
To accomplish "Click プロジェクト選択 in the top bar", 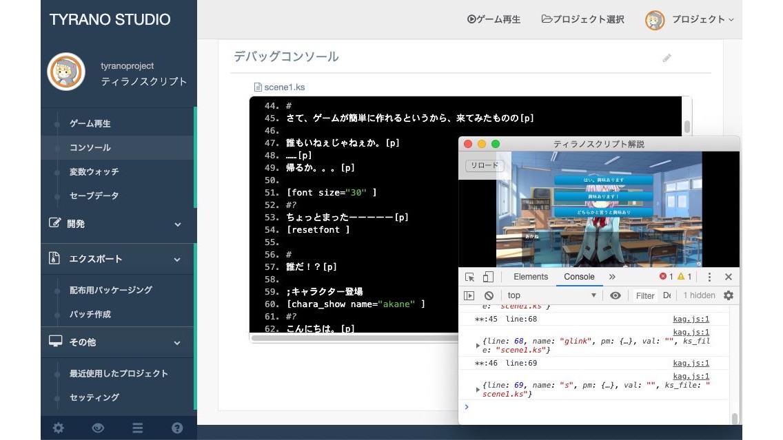I will 582,19.
